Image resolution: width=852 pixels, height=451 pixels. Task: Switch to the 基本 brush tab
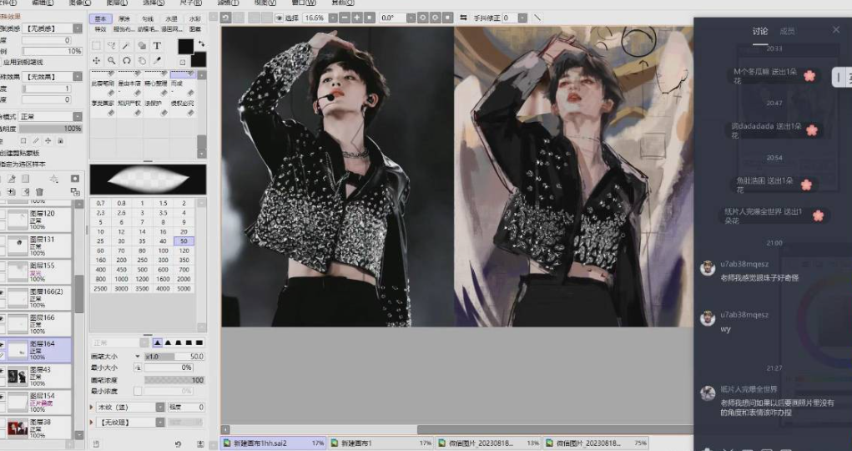(x=100, y=18)
